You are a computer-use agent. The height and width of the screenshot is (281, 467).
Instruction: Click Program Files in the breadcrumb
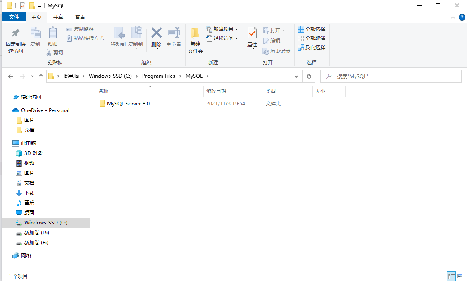click(x=158, y=76)
